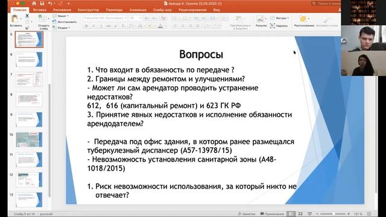386x217 pixels.
Task: Select slide 11 thumbnail
Action: 29,160
